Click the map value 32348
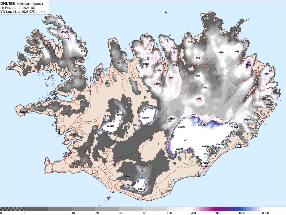The height and width of the screenshot is (215, 286). pos(234,127)
